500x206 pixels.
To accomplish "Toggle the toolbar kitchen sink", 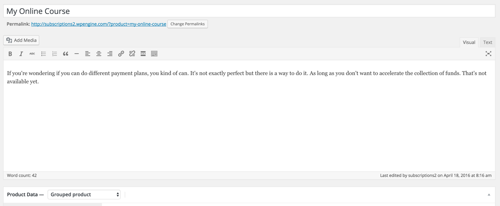I will 154,54.
